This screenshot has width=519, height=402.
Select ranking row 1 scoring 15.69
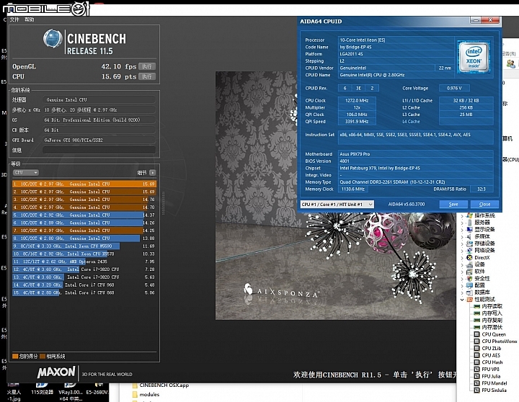pyautogui.click(x=84, y=184)
